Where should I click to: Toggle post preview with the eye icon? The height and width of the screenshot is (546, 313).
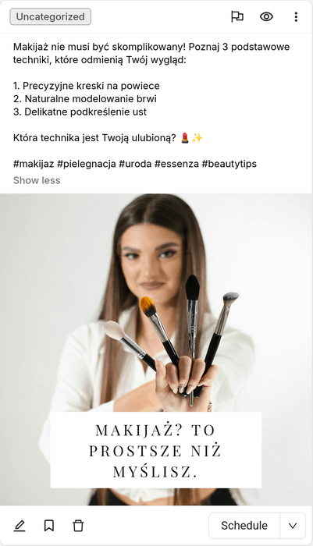pos(266,16)
